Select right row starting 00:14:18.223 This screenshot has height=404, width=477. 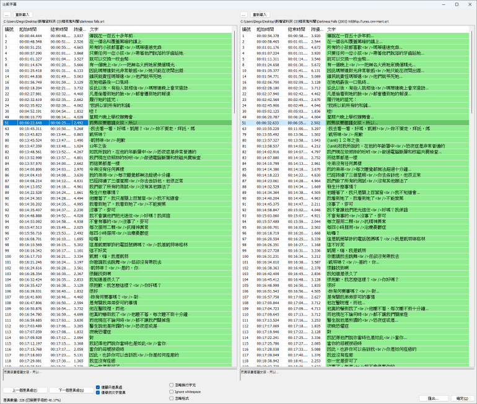coord(355,175)
